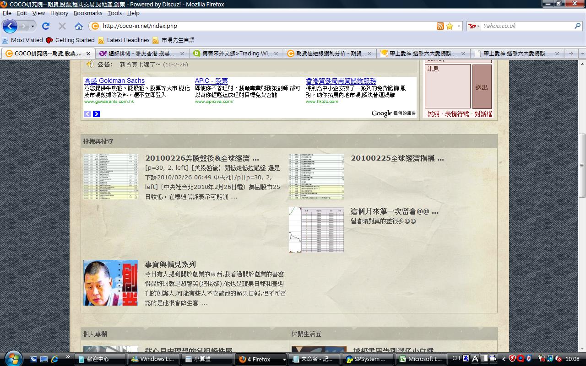The height and width of the screenshot is (366, 586).
Task: Show hidden system tray icons
Action: coord(504,359)
